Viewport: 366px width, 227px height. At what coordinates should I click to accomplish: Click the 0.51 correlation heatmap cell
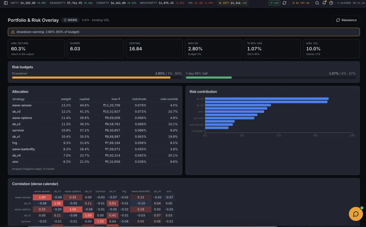point(113,203)
